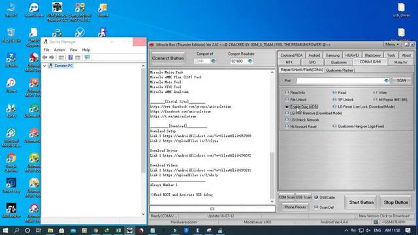This screenshot has width=418, height=235.
Task: Open the Comport Baudrate dropdown
Action: pyautogui.click(x=249, y=61)
